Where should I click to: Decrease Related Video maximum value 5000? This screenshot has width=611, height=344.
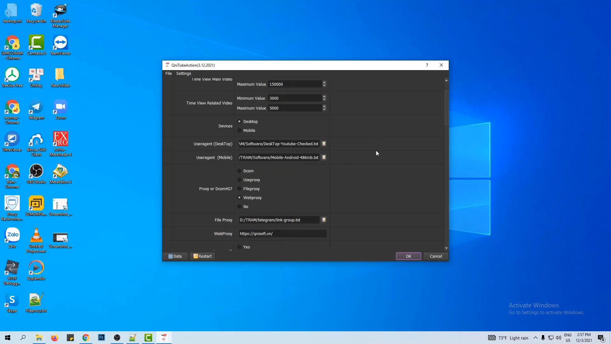[324, 110]
